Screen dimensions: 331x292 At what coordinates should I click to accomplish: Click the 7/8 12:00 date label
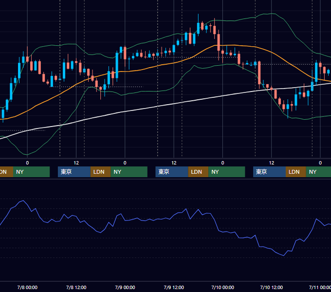click(76, 287)
